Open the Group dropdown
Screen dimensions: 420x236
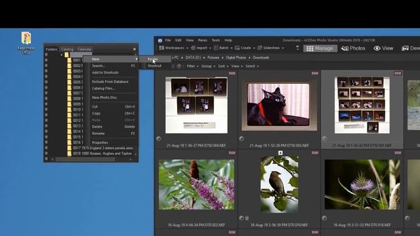pyautogui.click(x=208, y=66)
